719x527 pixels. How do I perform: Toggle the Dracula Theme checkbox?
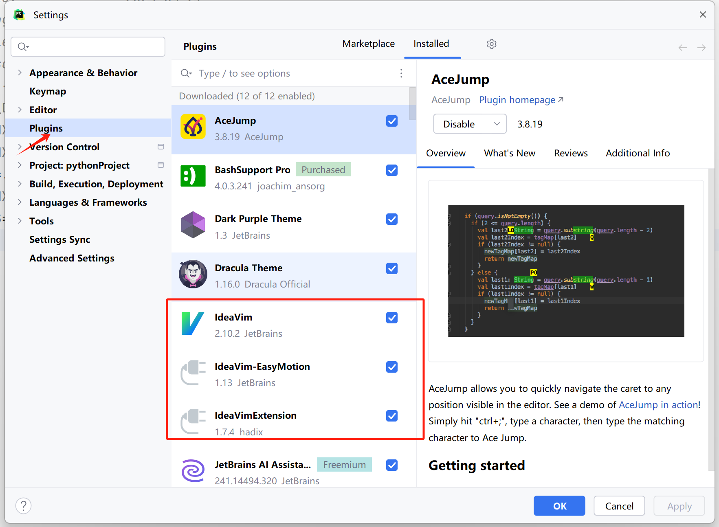point(392,268)
